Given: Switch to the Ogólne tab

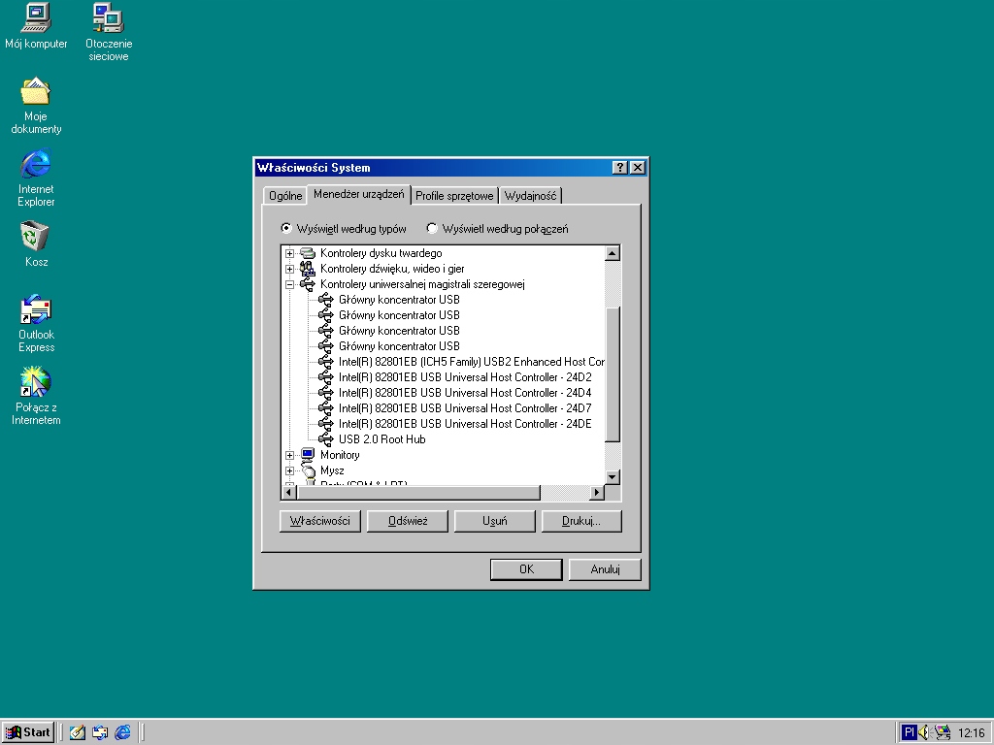Looking at the screenshot, I should [285, 196].
